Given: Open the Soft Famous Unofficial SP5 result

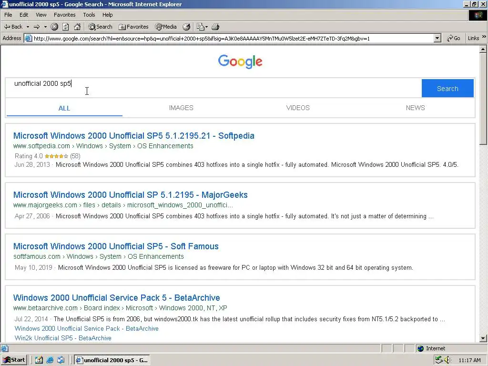Looking at the screenshot, I should coord(116,246).
